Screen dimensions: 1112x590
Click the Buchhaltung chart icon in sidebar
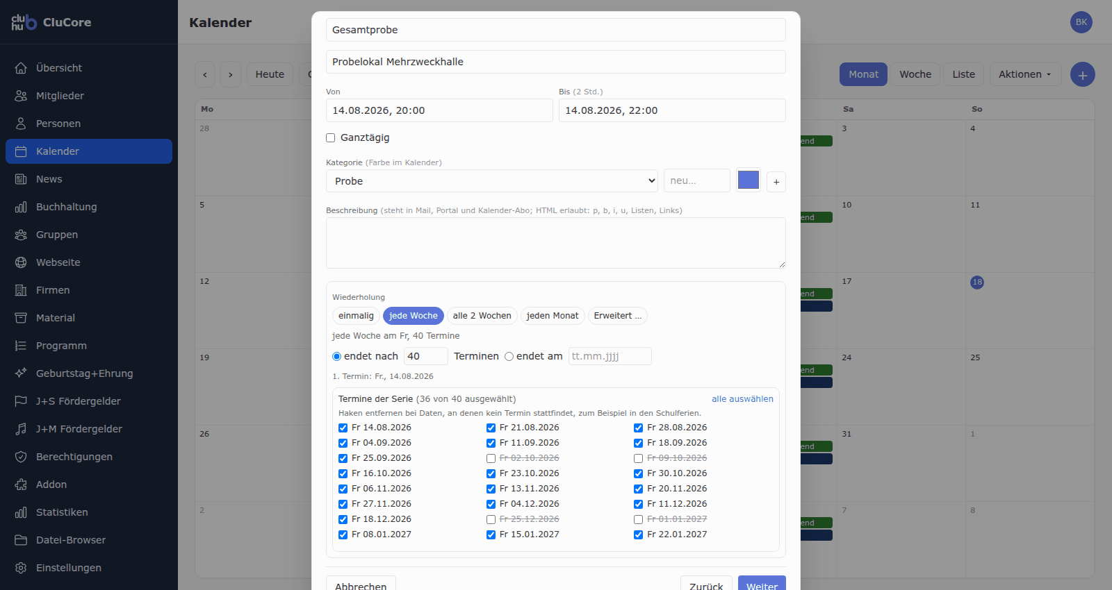21,207
